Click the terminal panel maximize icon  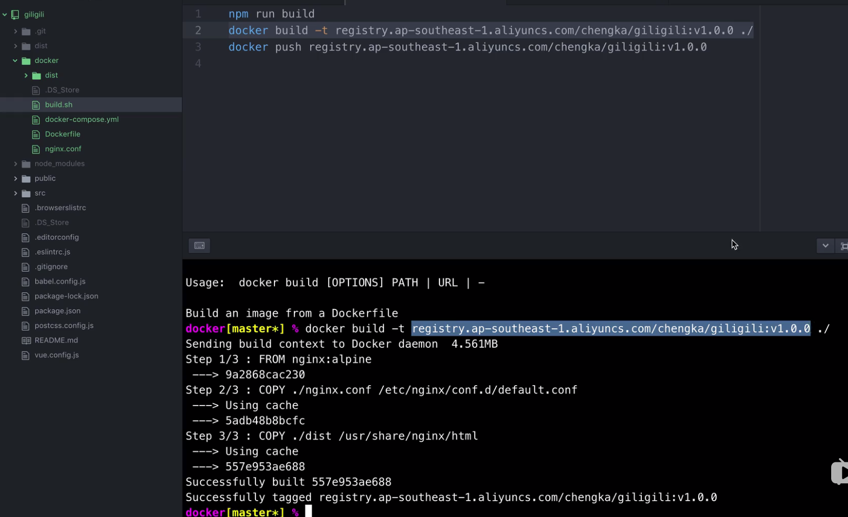[843, 246]
